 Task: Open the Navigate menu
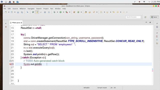click(31, 9)
